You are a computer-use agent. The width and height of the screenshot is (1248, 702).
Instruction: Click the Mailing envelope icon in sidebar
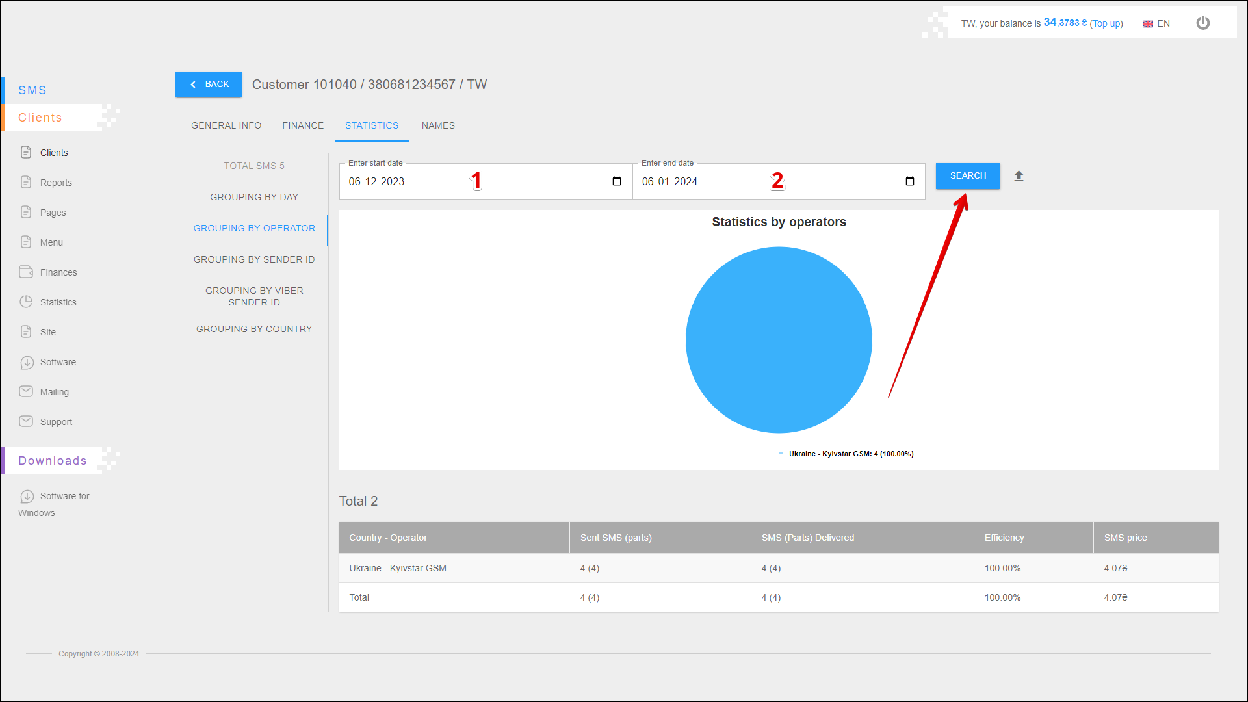(x=26, y=391)
